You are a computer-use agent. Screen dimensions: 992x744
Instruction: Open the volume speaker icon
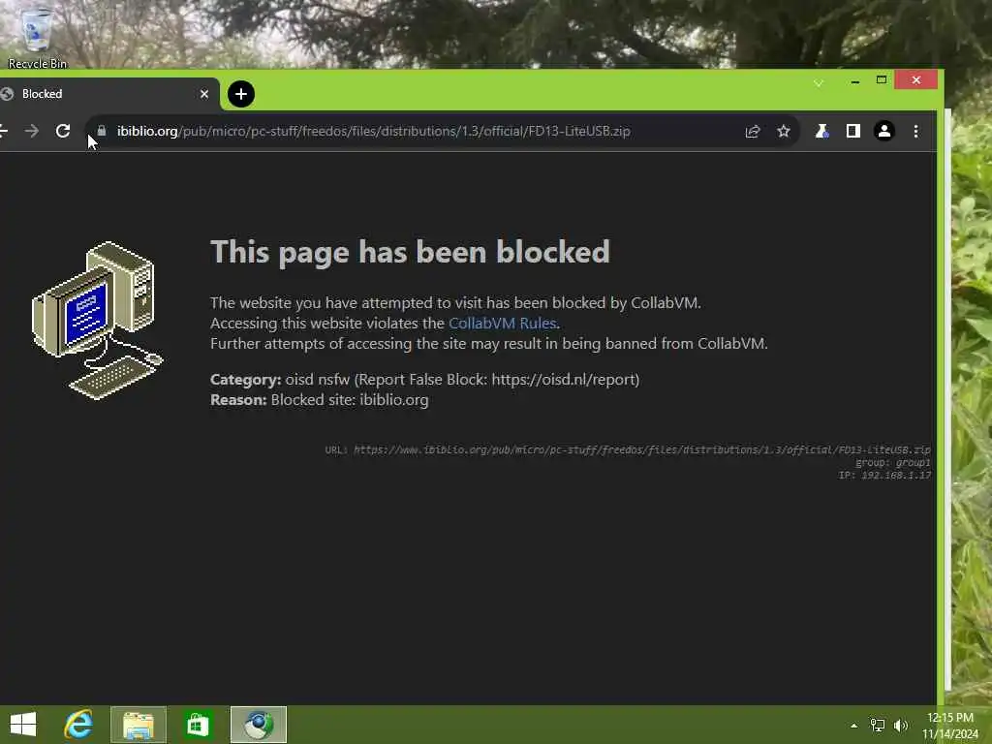click(901, 726)
